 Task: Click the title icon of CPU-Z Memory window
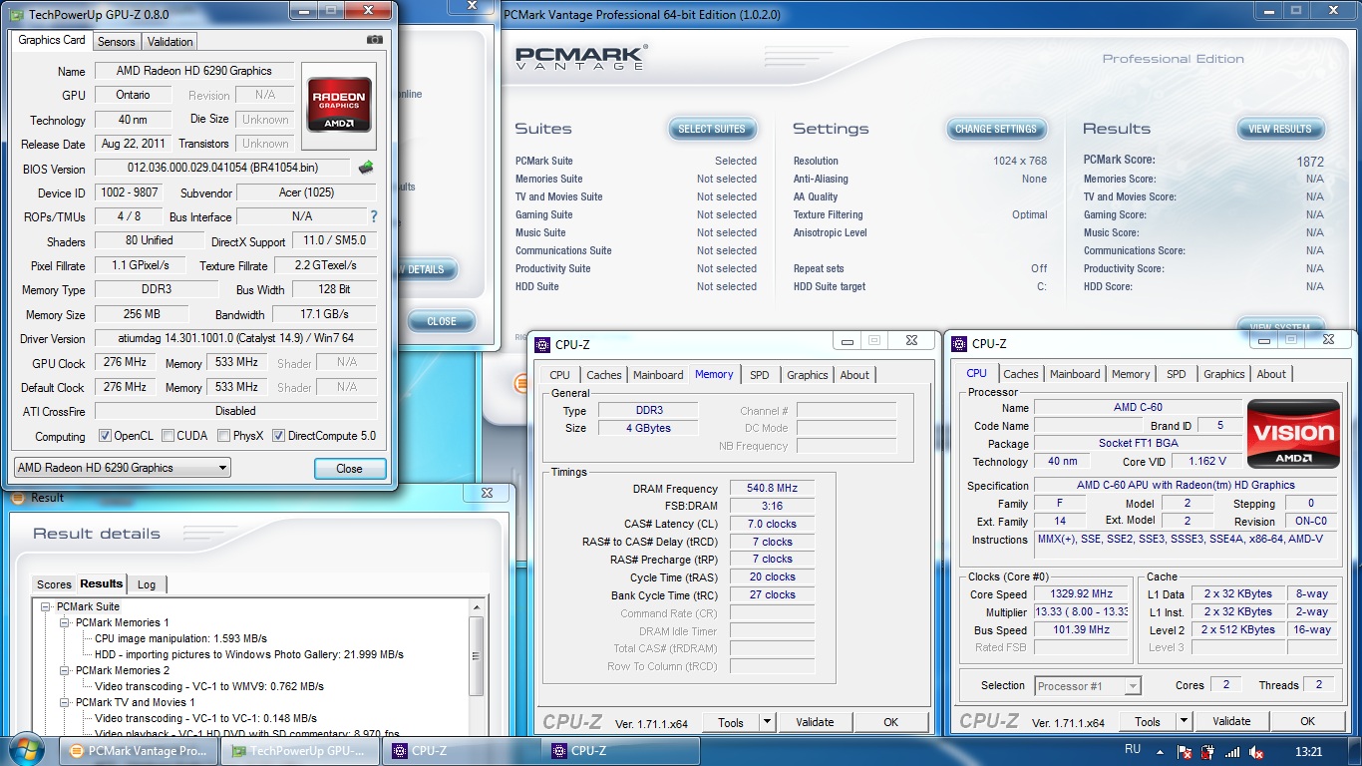point(542,344)
